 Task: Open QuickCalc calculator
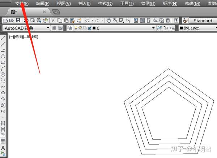click(x=168, y=21)
